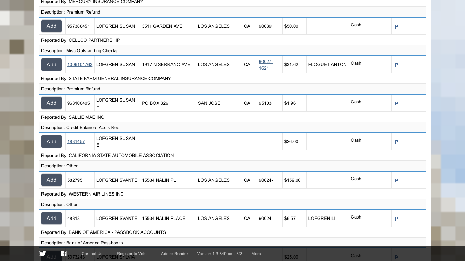Click Reported By: WESTERN AIR LINES INC
This screenshot has width=465, height=261.
[x=232, y=194]
